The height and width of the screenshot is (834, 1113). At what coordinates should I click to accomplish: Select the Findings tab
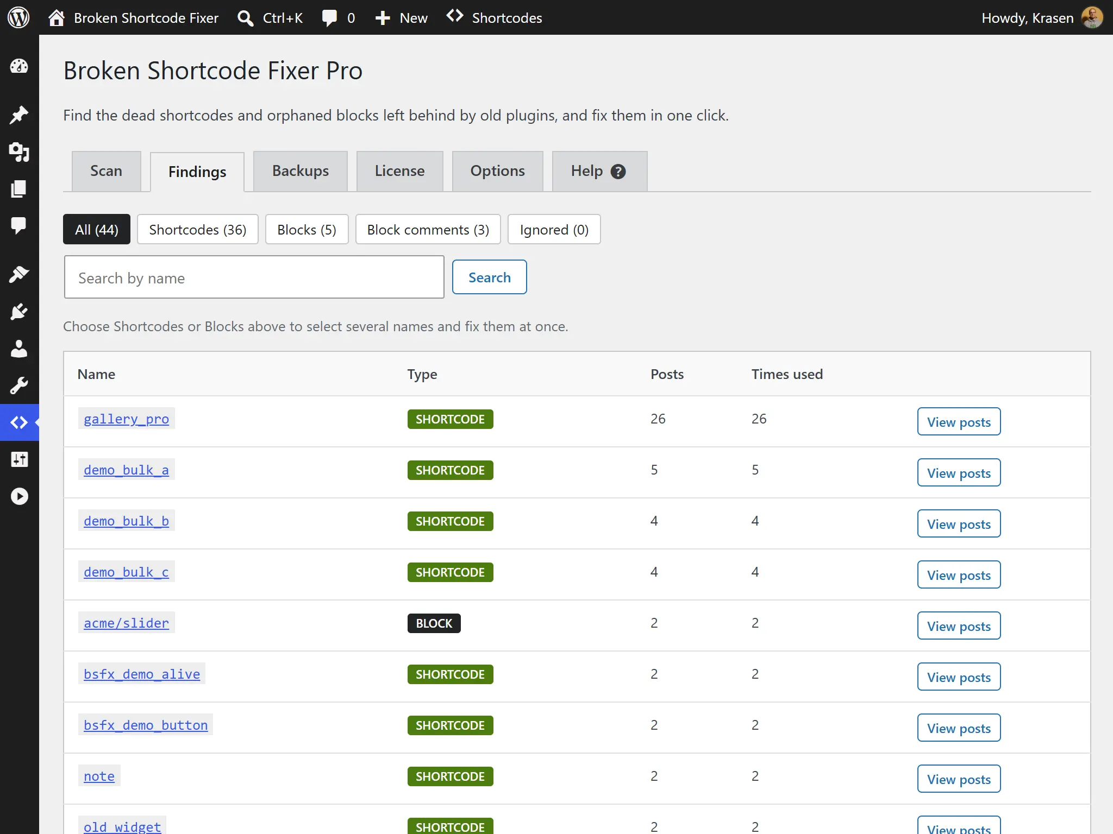tap(197, 172)
